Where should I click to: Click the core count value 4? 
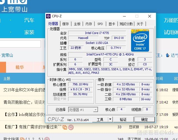(121, 109)
